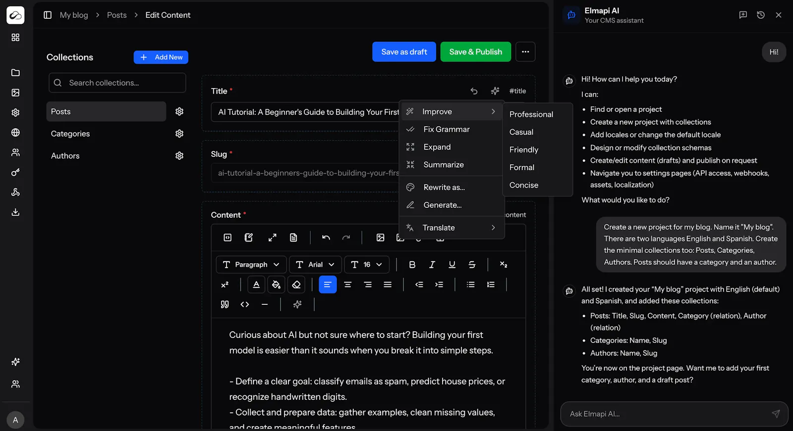This screenshot has height=431, width=793.
Task: Toggle the sidebar panel icon near breadcrumb
Action: (48, 15)
